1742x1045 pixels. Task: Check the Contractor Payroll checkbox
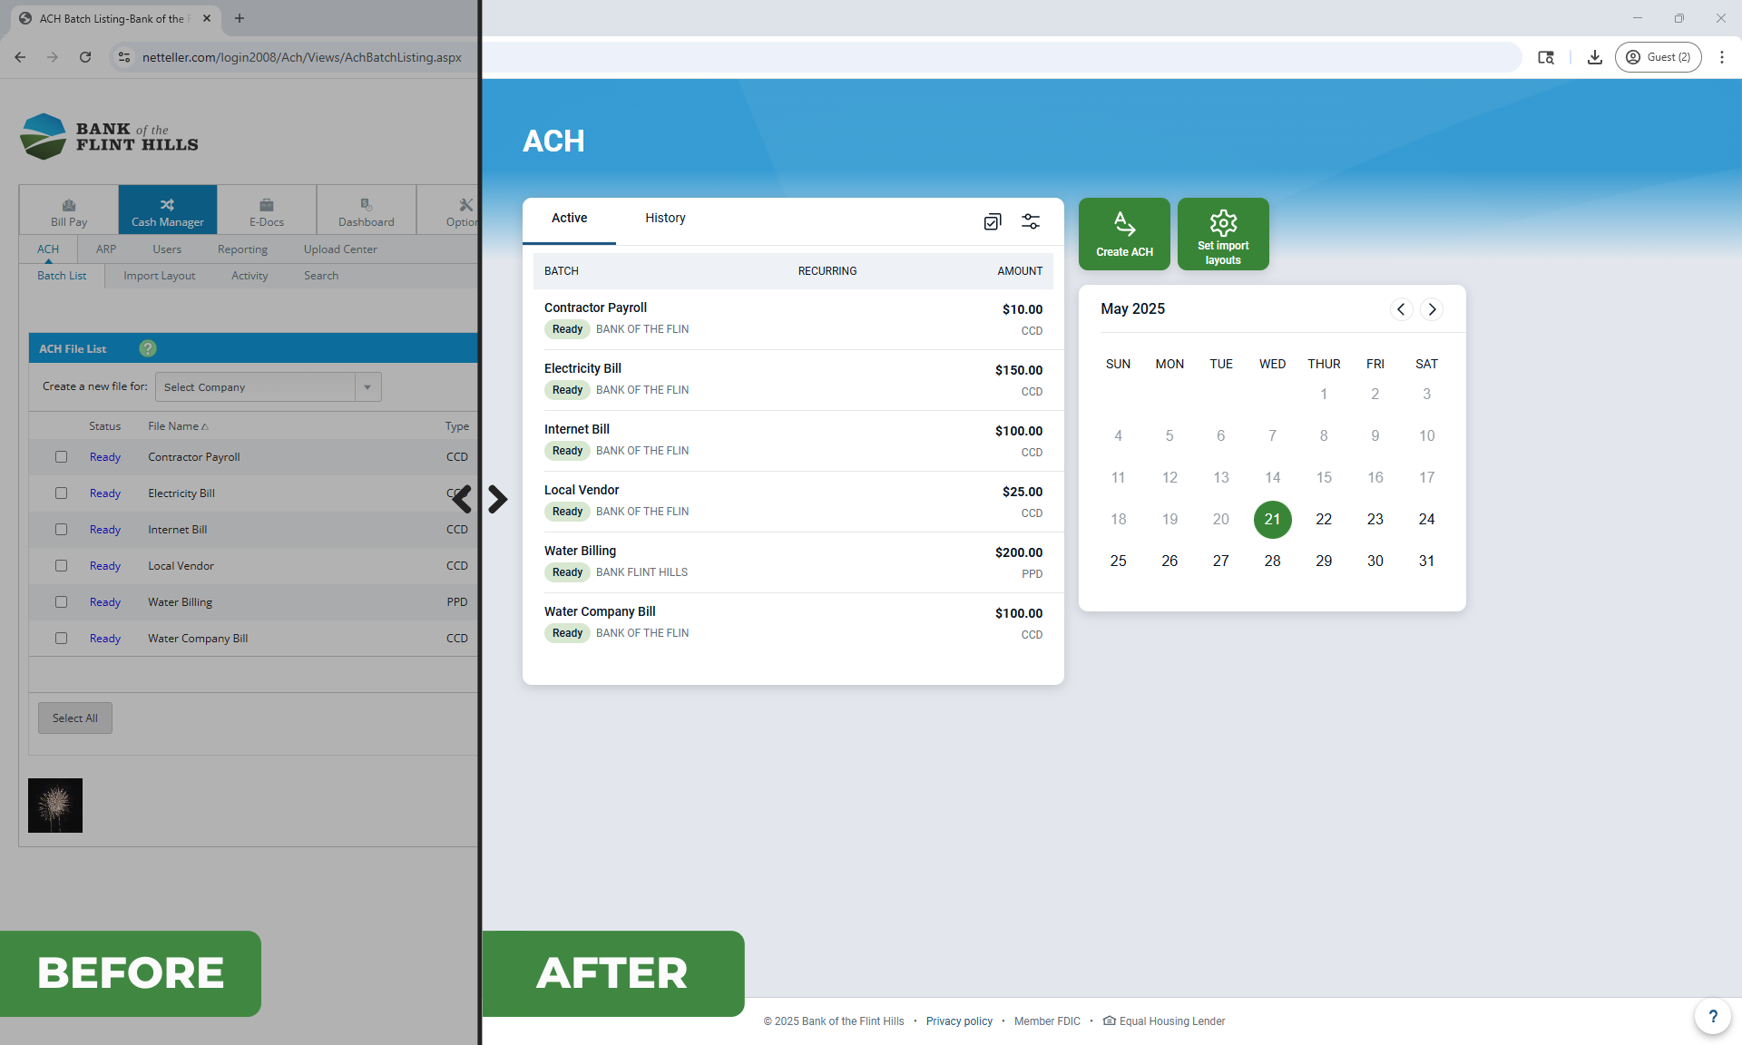tap(61, 457)
